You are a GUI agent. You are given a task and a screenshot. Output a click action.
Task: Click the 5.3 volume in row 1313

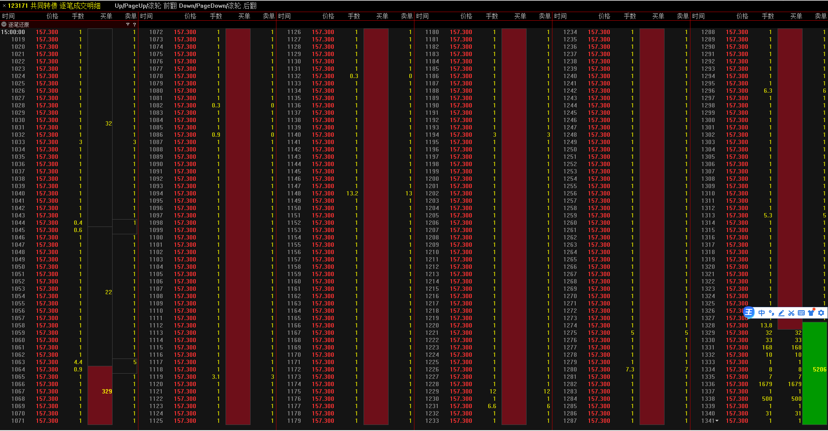(x=768, y=216)
